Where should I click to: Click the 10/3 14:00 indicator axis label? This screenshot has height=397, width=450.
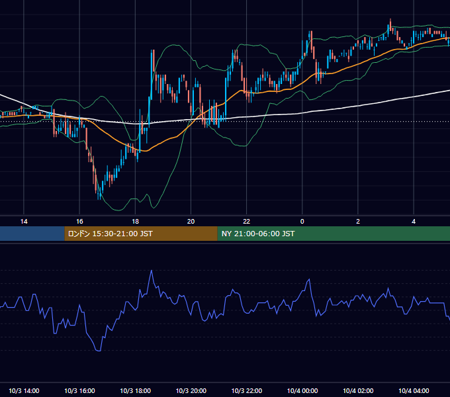click(x=24, y=390)
